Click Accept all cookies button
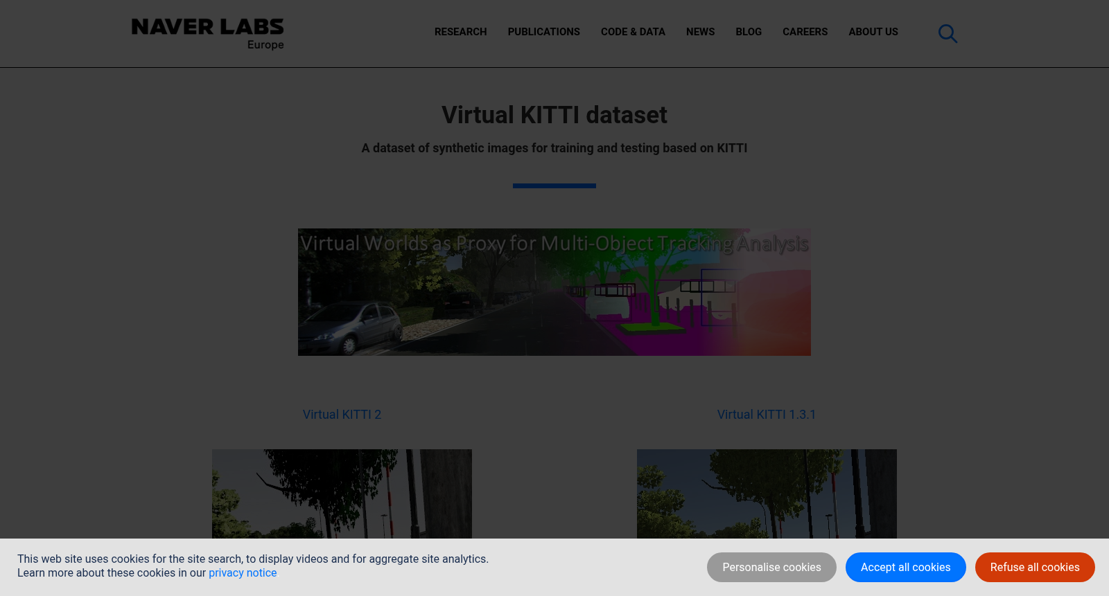Screen dimensions: 1109x596 click(905, 568)
